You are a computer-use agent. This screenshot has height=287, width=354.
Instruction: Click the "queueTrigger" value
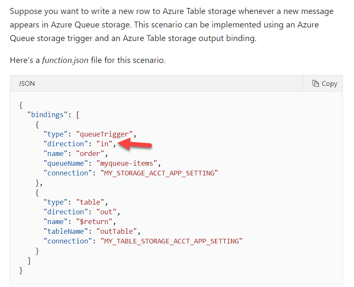pyautogui.click(x=104, y=134)
